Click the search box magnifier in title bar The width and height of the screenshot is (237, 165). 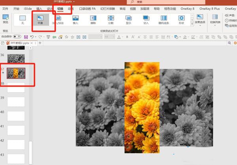[132, 2]
